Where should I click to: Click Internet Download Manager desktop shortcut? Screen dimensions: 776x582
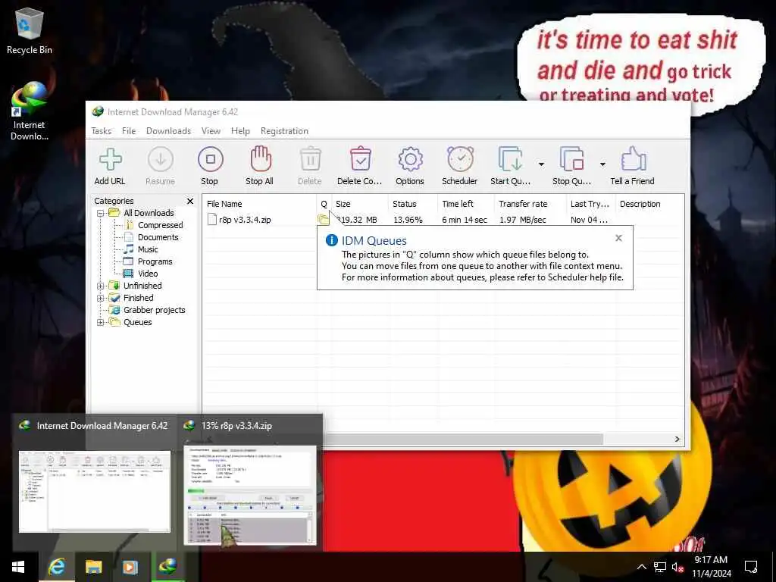click(30, 111)
